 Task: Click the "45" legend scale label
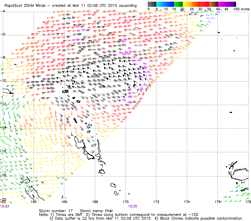click(x=226, y=9)
